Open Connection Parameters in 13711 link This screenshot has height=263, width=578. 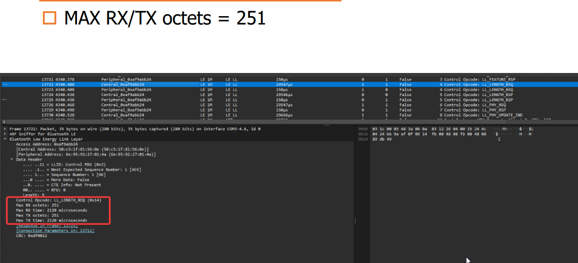tap(55, 231)
